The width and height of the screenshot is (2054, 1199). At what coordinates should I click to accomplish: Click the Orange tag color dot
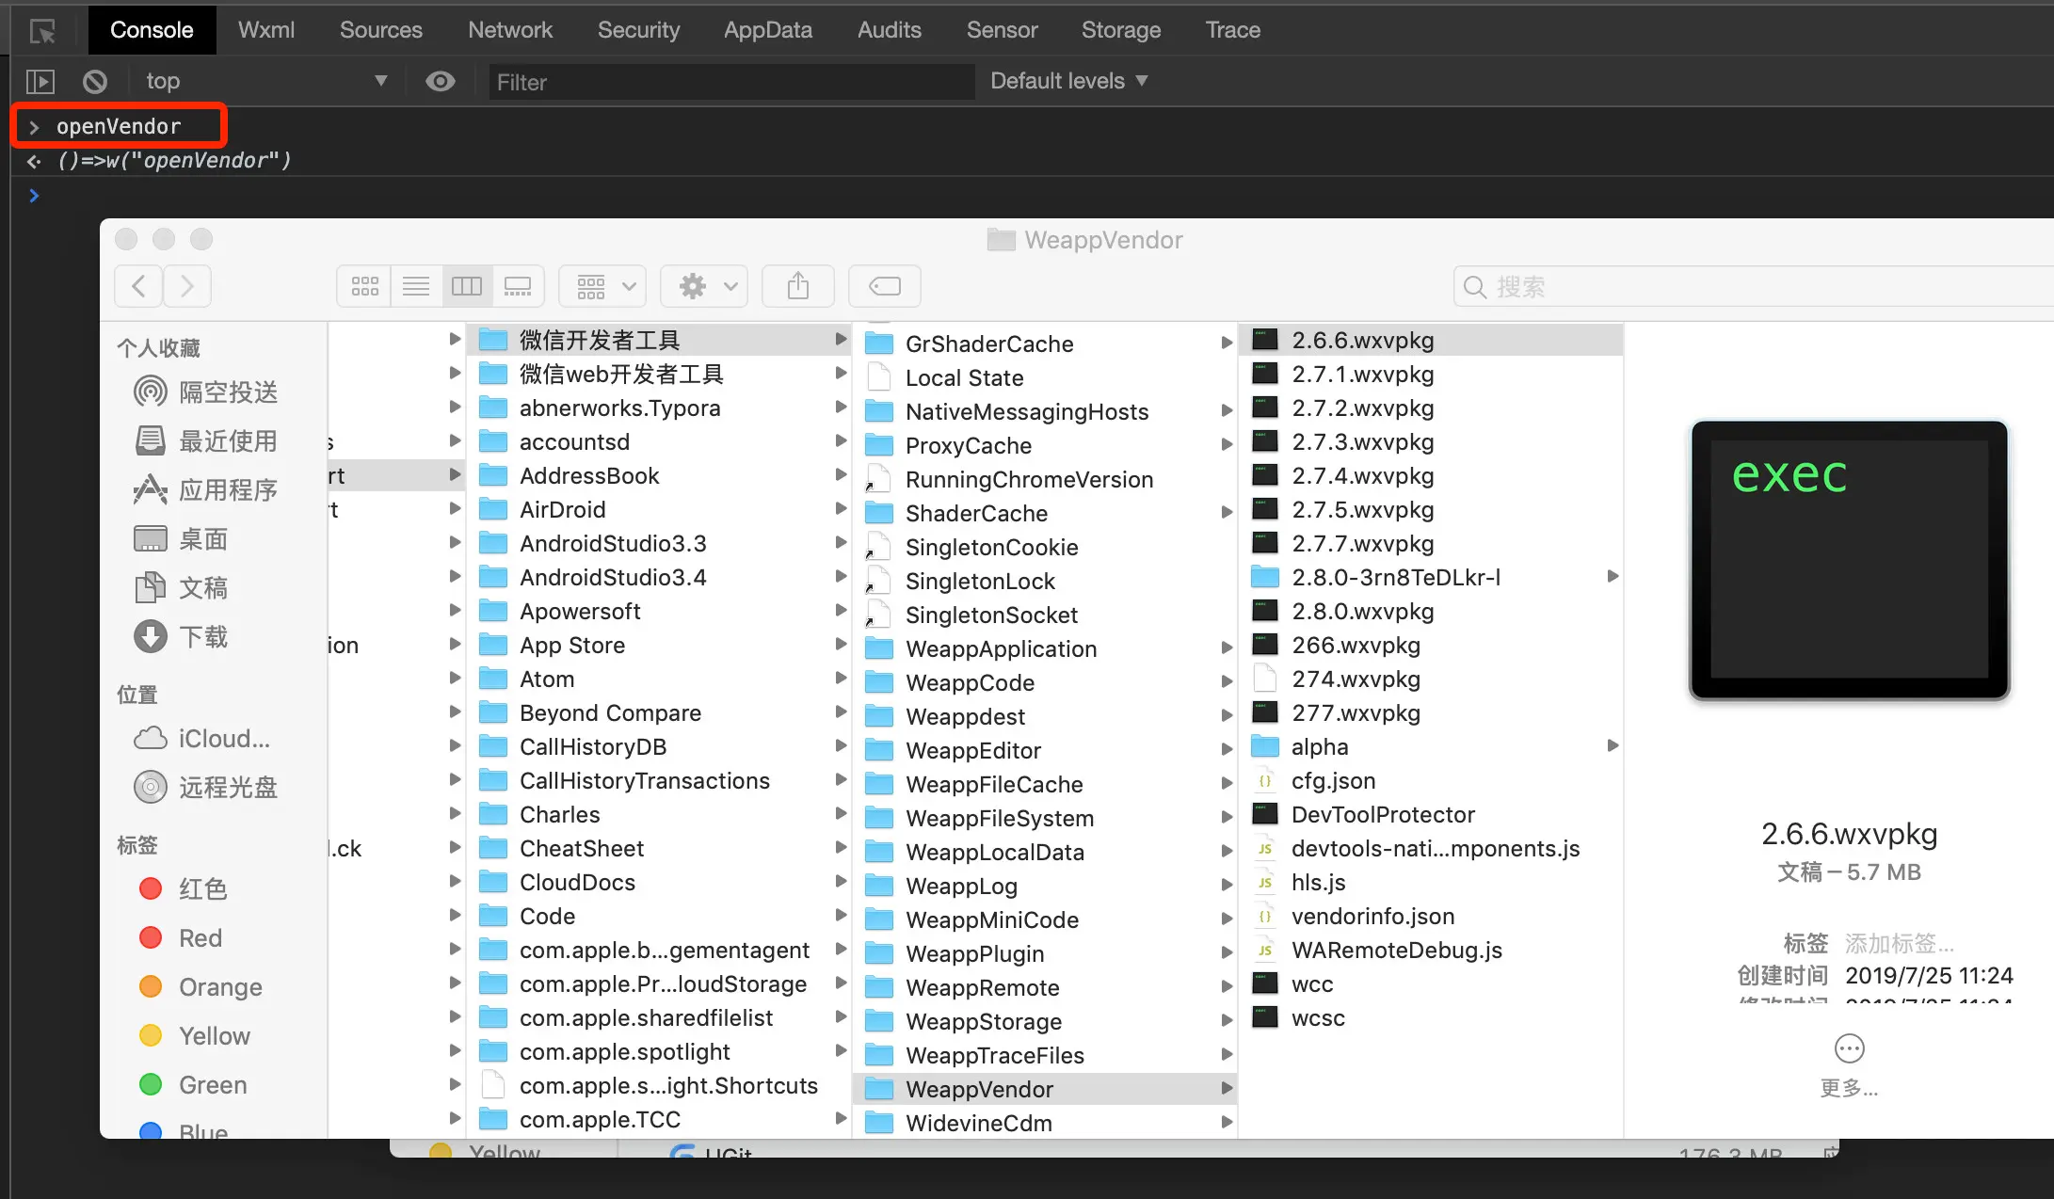(x=151, y=986)
